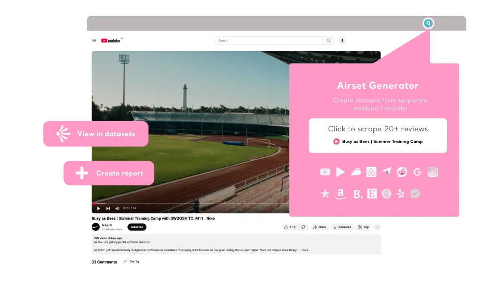The height and width of the screenshot is (285, 483).
Task: Activate YouTube voice search microphone
Action: pos(342,41)
